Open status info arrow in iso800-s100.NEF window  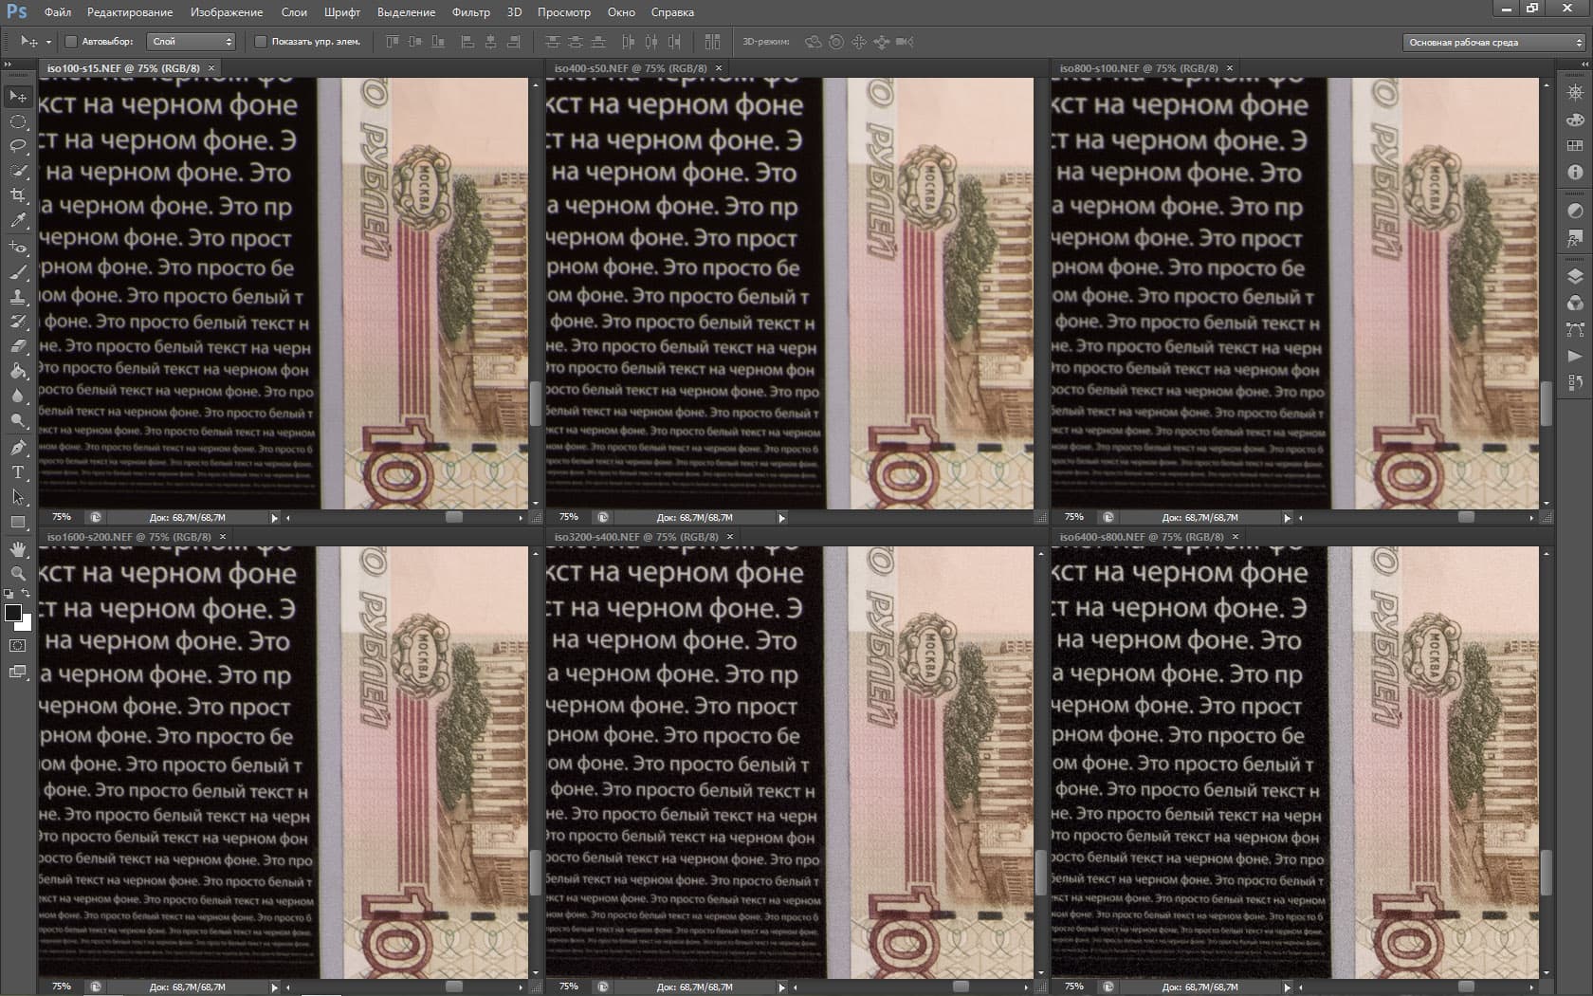tap(1288, 518)
